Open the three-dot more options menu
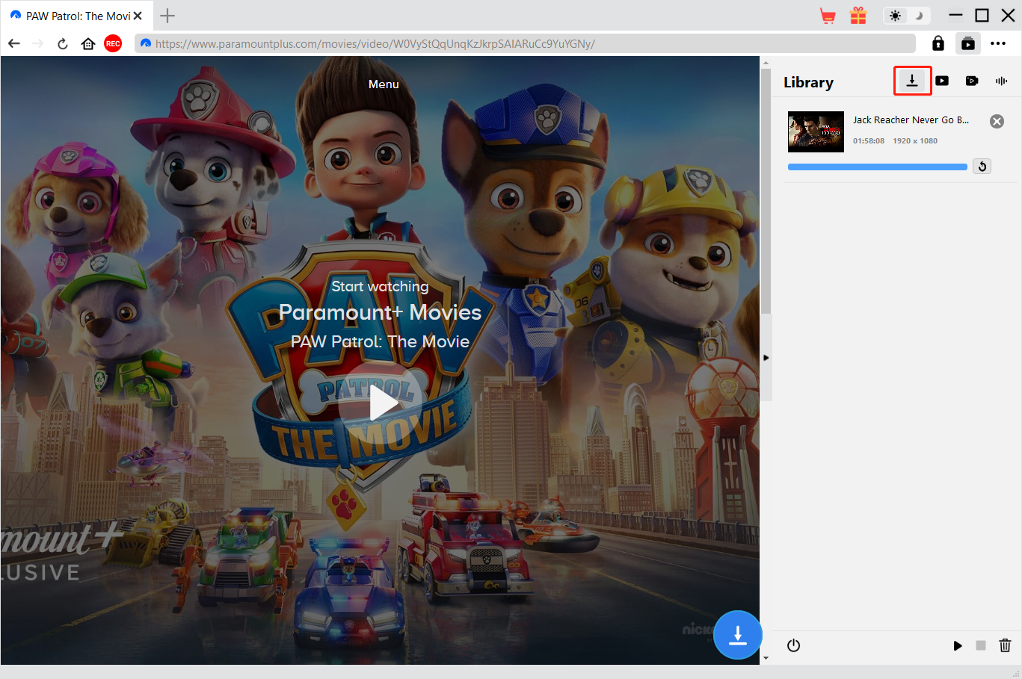Screen dimensions: 1022x679 (x=998, y=44)
